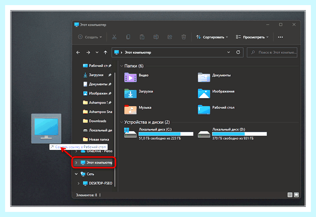Open recent locations chevron beside forward arrow
Viewport: 316px width, 217px height.
tap(97, 52)
